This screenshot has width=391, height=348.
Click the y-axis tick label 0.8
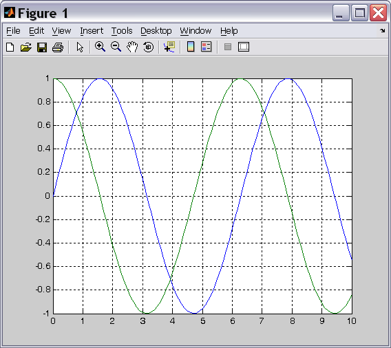point(44,102)
